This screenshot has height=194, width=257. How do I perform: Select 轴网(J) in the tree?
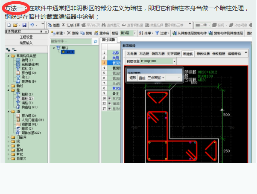point(25,60)
